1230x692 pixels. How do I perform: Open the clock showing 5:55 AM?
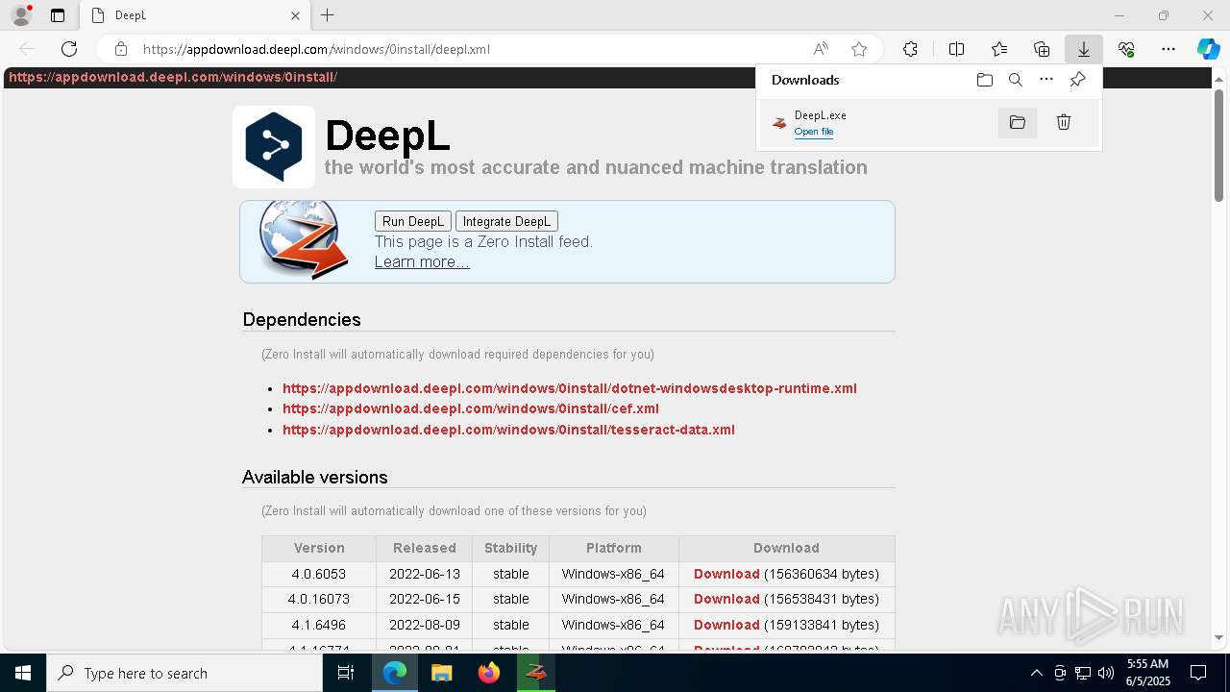click(x=1147, y=672)
